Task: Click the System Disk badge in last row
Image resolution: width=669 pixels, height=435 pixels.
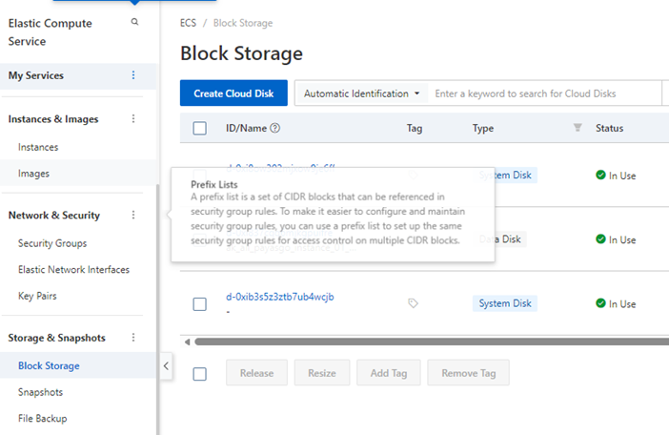Action: (x=505, y=303)
